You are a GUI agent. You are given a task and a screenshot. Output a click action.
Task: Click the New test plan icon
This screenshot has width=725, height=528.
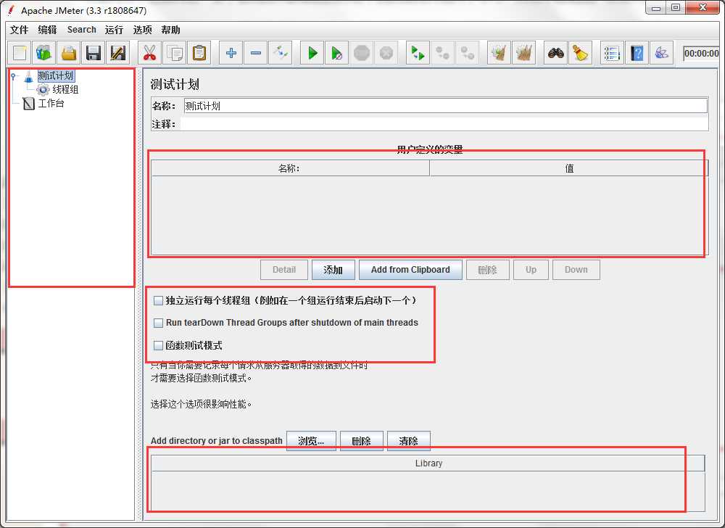pos(20,53)
